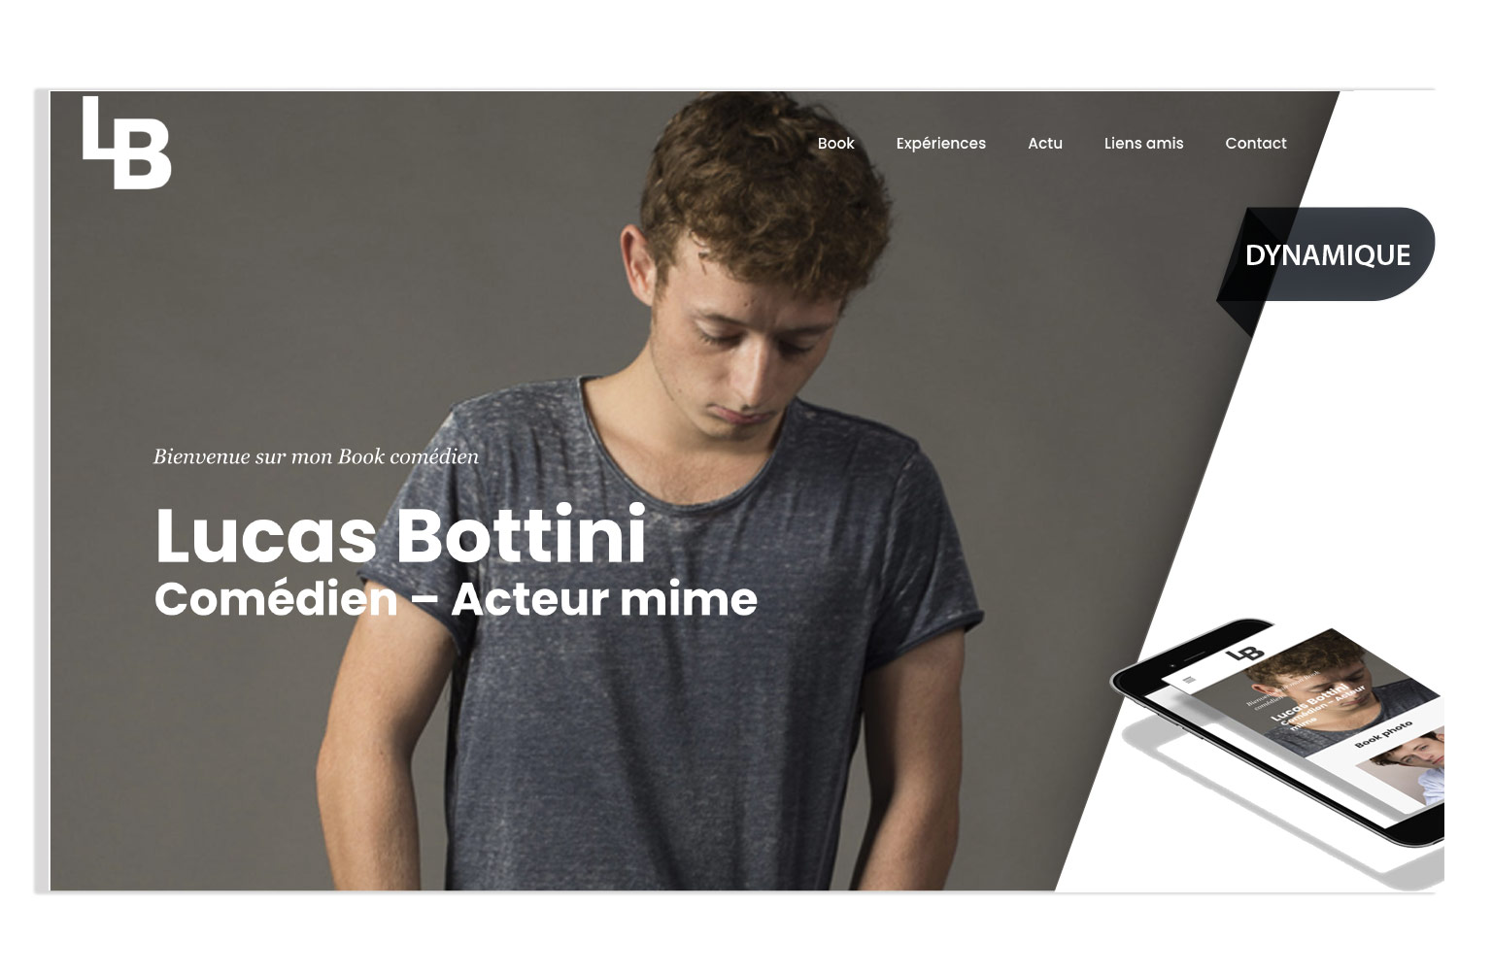
Task: Click the large LB logo
Action: [126, 142]
